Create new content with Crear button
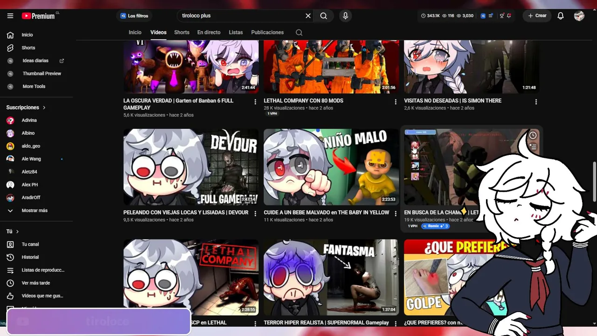The height and width of the screenshot is (336, 597). tap(537, 16)
